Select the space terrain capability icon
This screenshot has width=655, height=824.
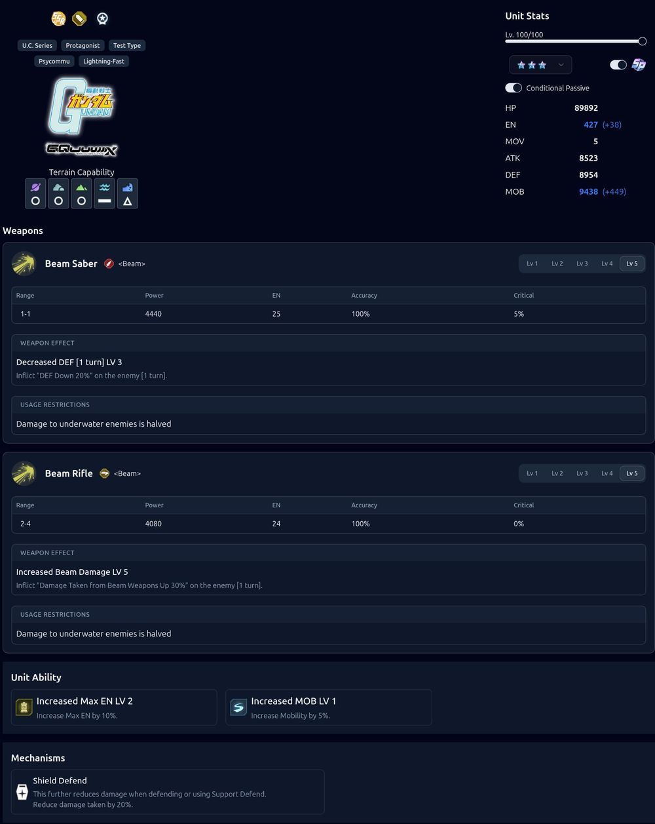pyautogui.click(x=35, y=193)
